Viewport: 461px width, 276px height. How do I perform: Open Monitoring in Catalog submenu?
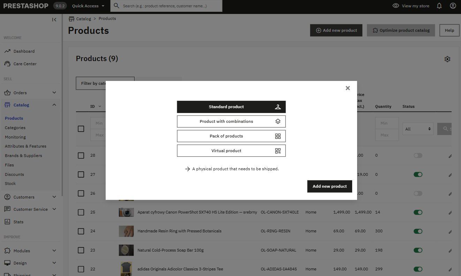pyautogui.click(x=15, y=137)
